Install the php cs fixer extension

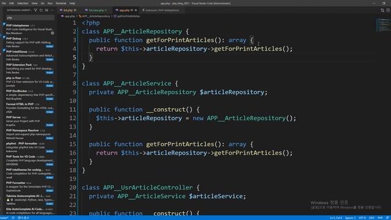(49, 86)
